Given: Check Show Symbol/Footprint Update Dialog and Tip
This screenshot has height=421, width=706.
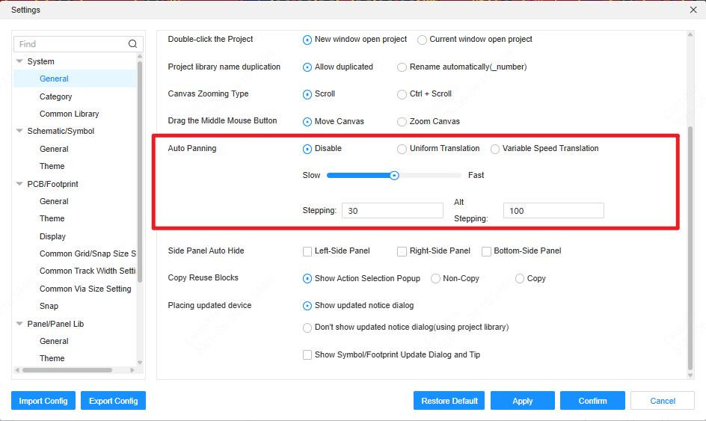Looking at the screenshot, I should (307, 354).
